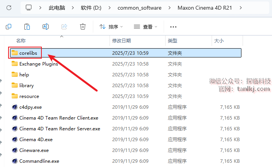Navigate to 软件 (D:) breadcrumb
272x167 pixels.
[91, 8]
